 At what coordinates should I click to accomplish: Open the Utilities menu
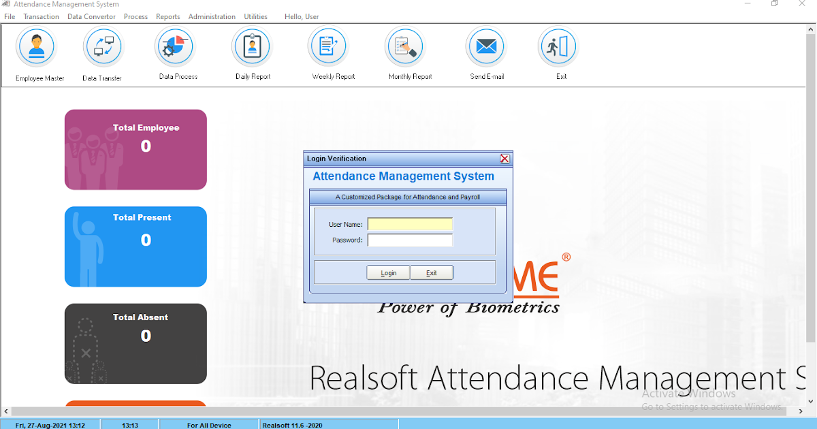click(255, 16)
